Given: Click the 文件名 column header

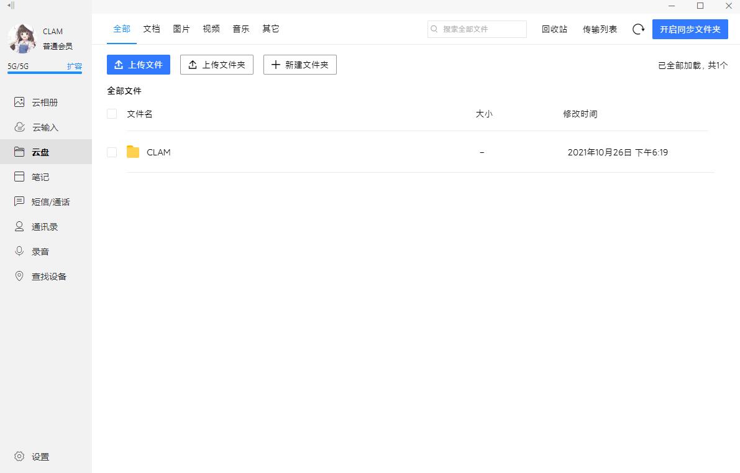Looking at the screenshot, I should (140, 114).
